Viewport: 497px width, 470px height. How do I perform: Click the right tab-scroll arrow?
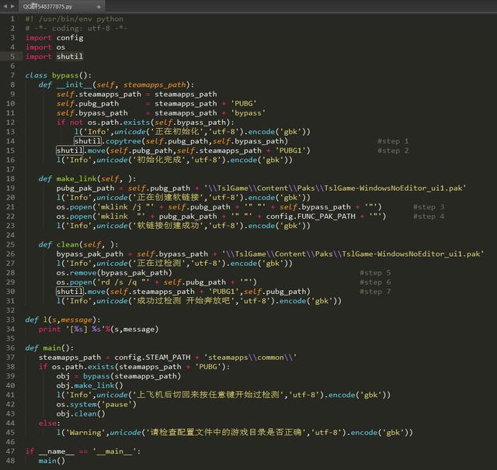(x=12, y=6)
